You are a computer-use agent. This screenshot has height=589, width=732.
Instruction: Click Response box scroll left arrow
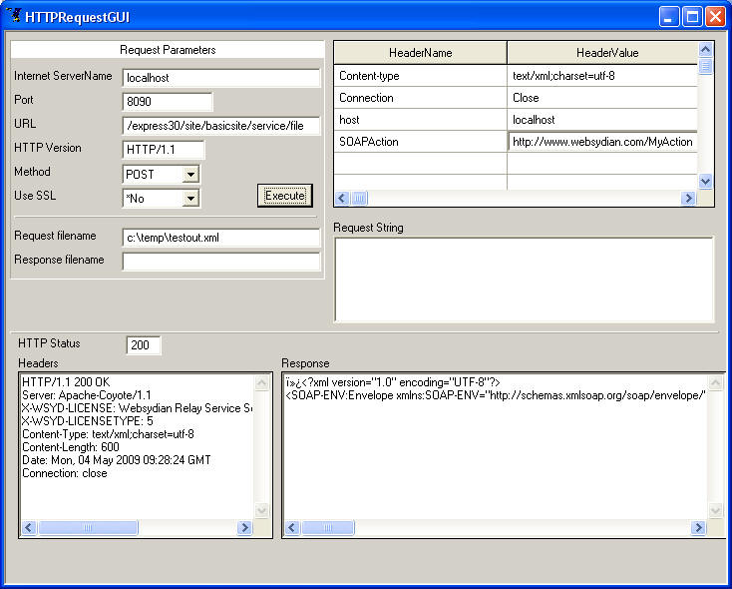pos(292,528)
